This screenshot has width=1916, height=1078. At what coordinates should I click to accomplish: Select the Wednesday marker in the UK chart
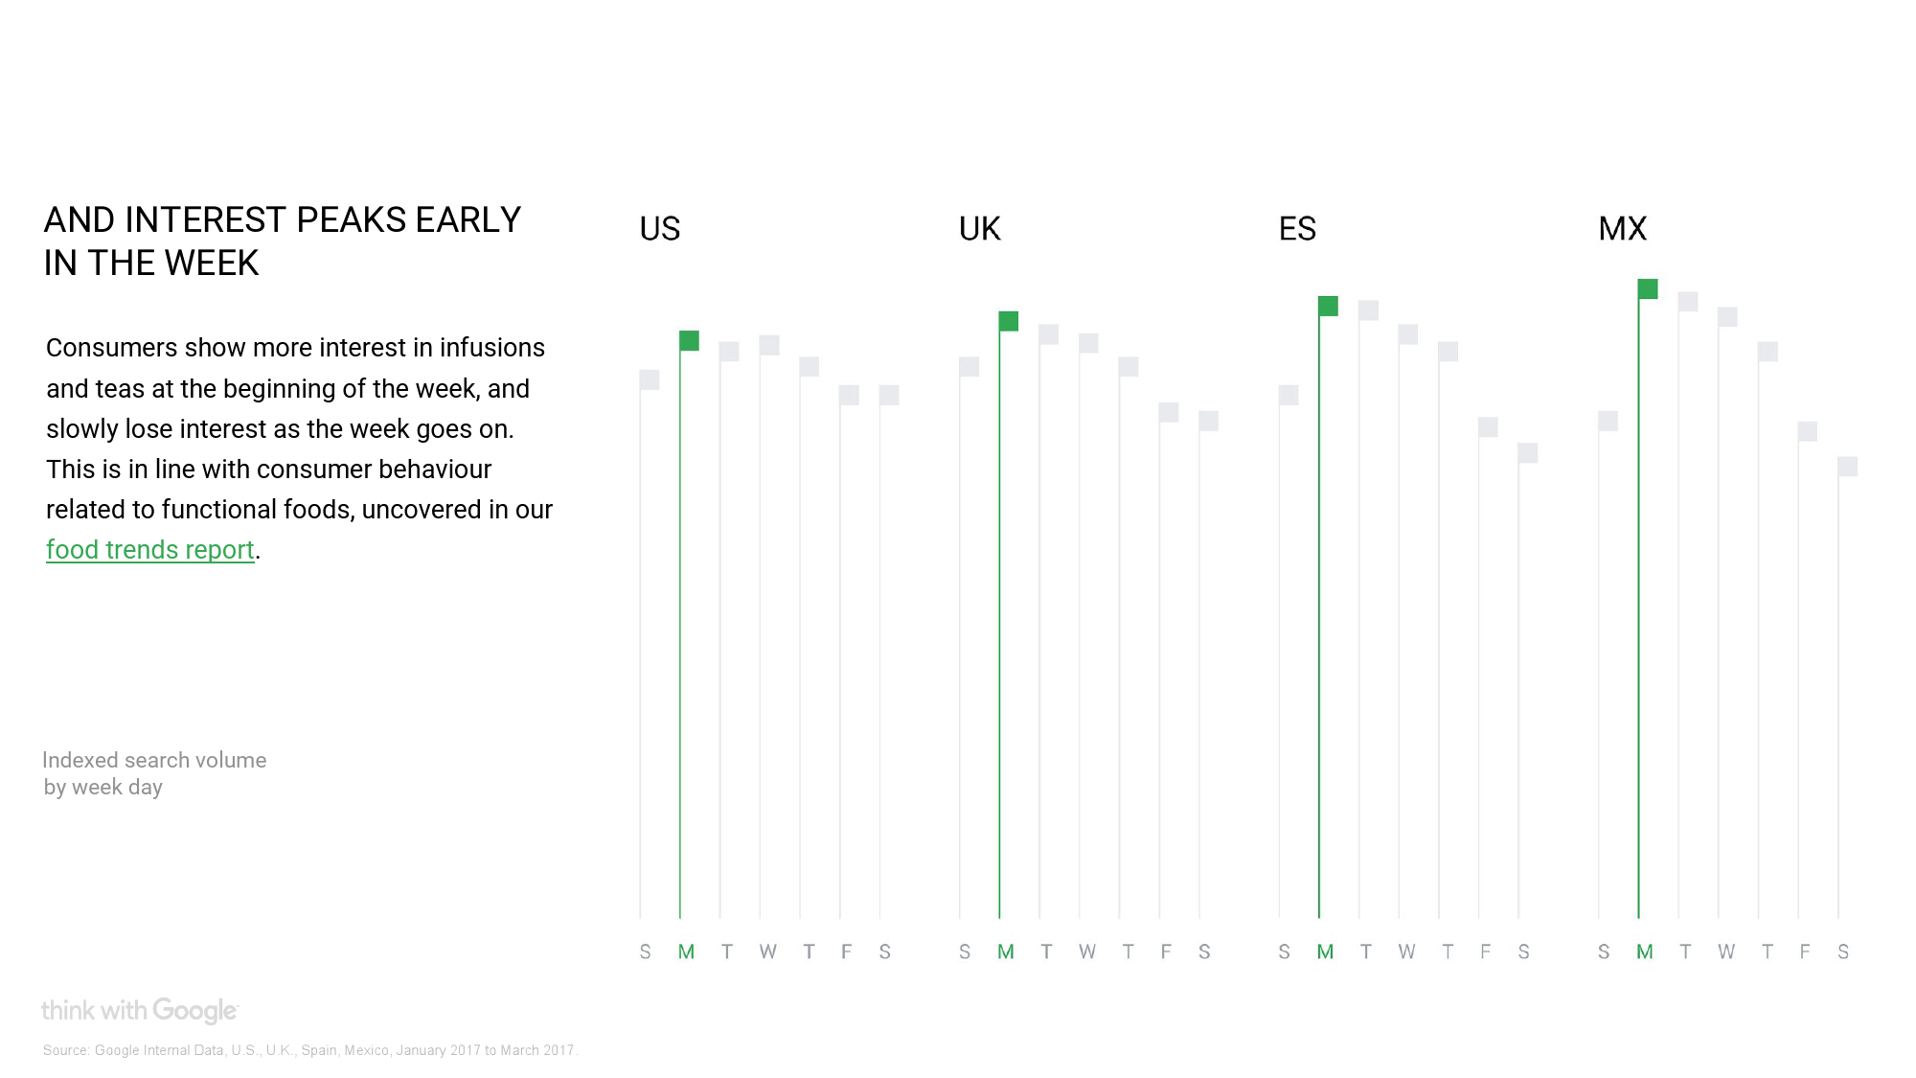[1088, 343]
